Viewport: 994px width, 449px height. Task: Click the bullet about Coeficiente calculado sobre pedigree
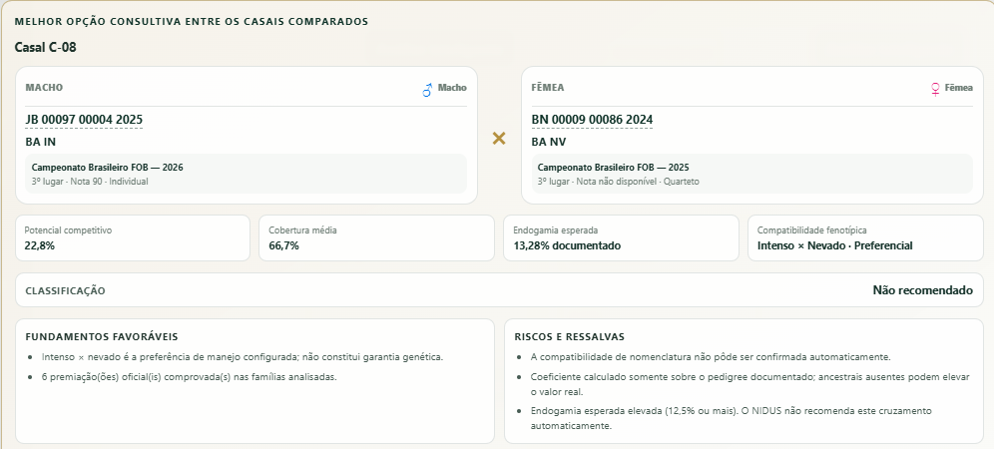pyautogui.click(x=750, y=384)
